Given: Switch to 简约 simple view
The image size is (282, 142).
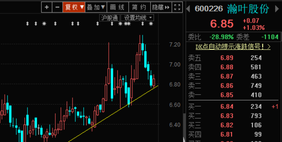Looking at the screenshot, I should 140,7.
